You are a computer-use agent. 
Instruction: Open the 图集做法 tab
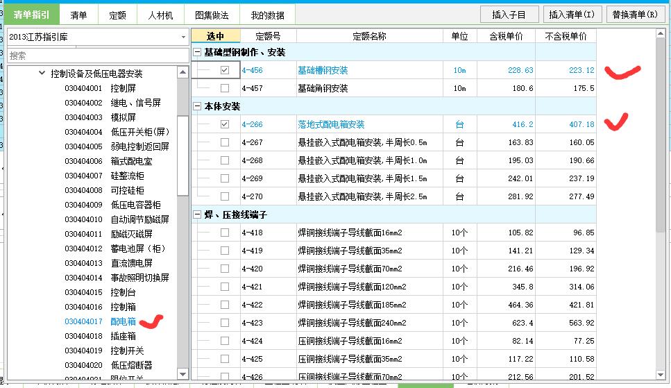point(212,15)
